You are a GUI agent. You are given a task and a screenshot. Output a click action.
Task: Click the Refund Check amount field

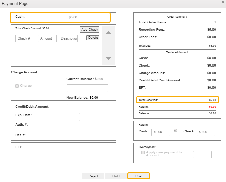tap(205, 132)
